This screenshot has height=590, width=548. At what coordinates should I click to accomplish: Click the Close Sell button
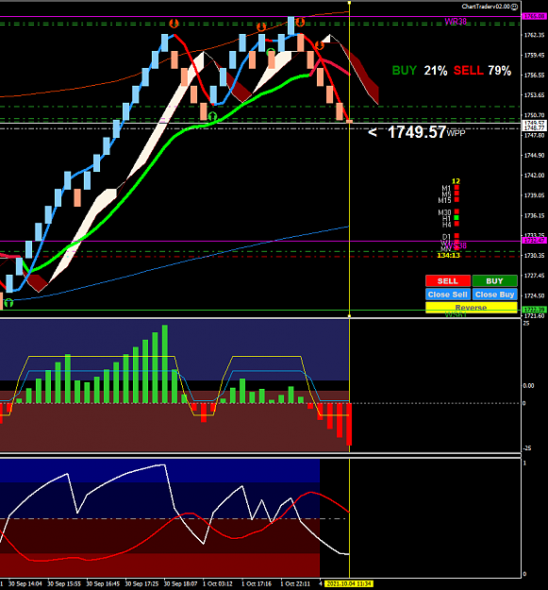[x=448, y=295]
